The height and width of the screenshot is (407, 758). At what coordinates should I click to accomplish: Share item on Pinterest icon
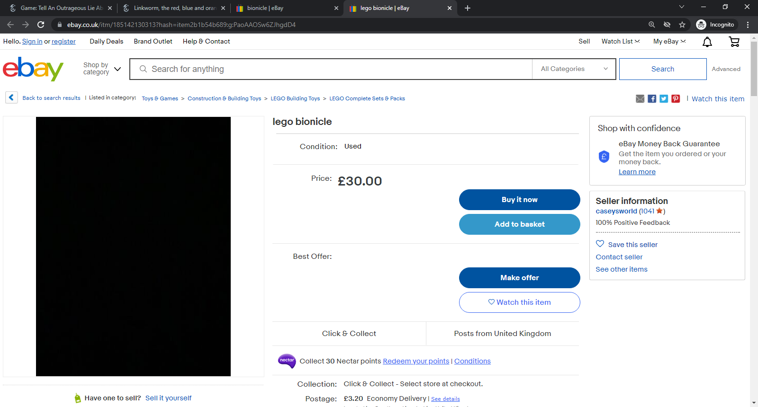click(676, 98)
